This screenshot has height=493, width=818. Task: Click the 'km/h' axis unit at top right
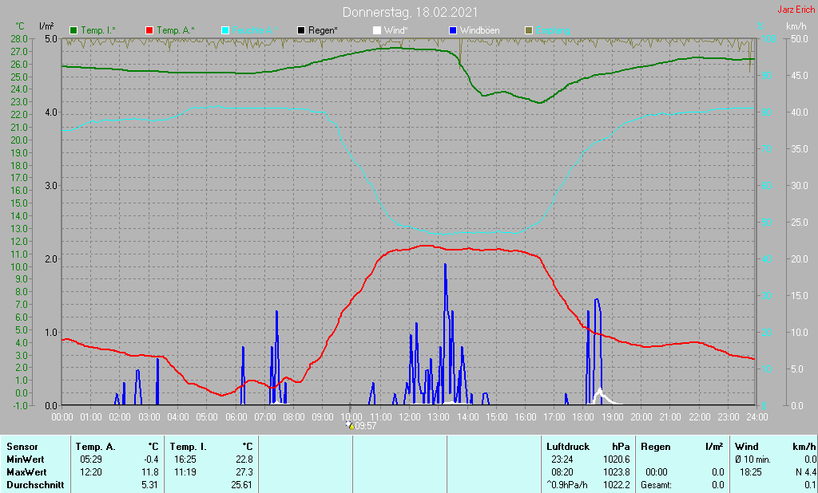coord(796,26)
